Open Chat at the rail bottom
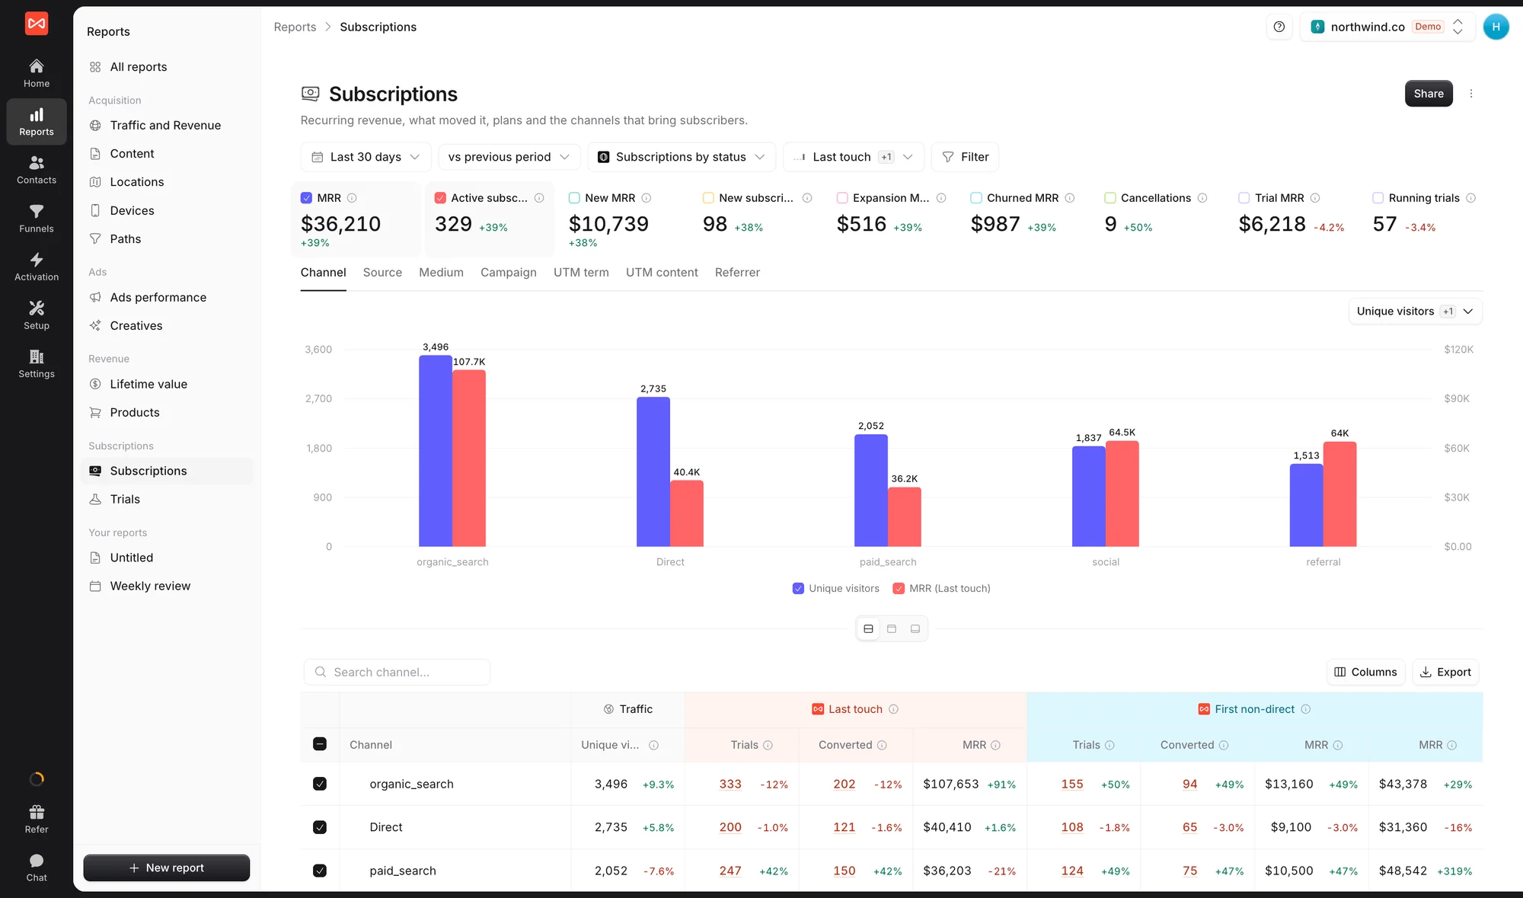This screenshot has height=898, width=1523. pyautogui.click(x=36, y=868)
